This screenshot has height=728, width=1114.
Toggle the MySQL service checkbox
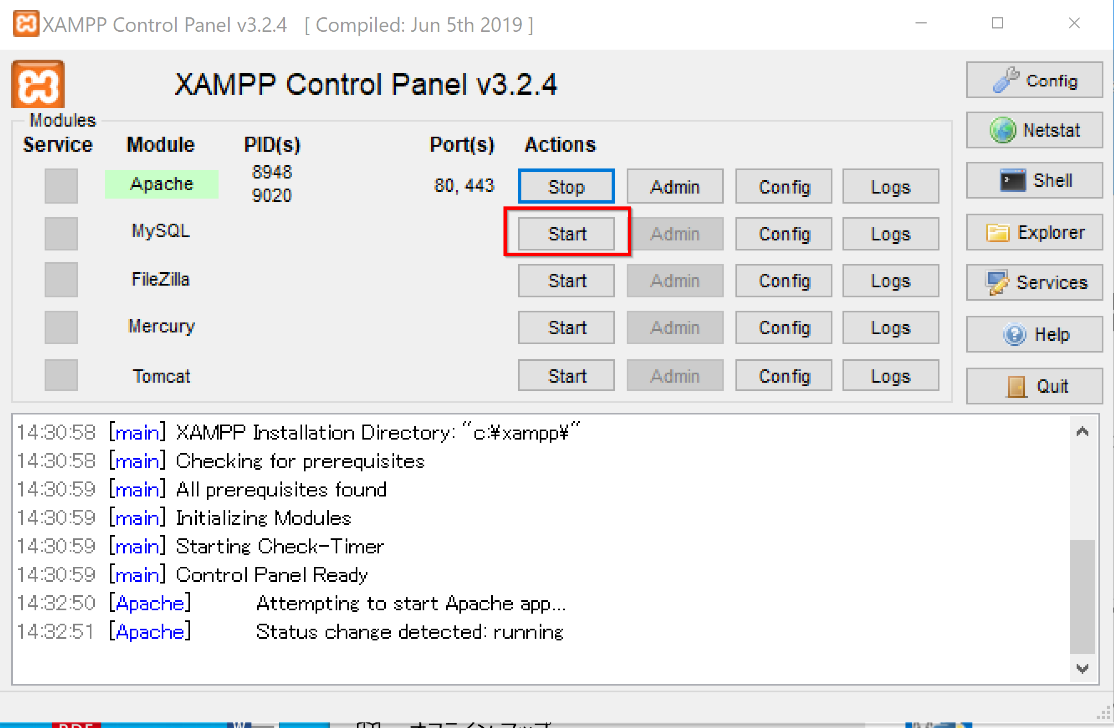[61, 233]
